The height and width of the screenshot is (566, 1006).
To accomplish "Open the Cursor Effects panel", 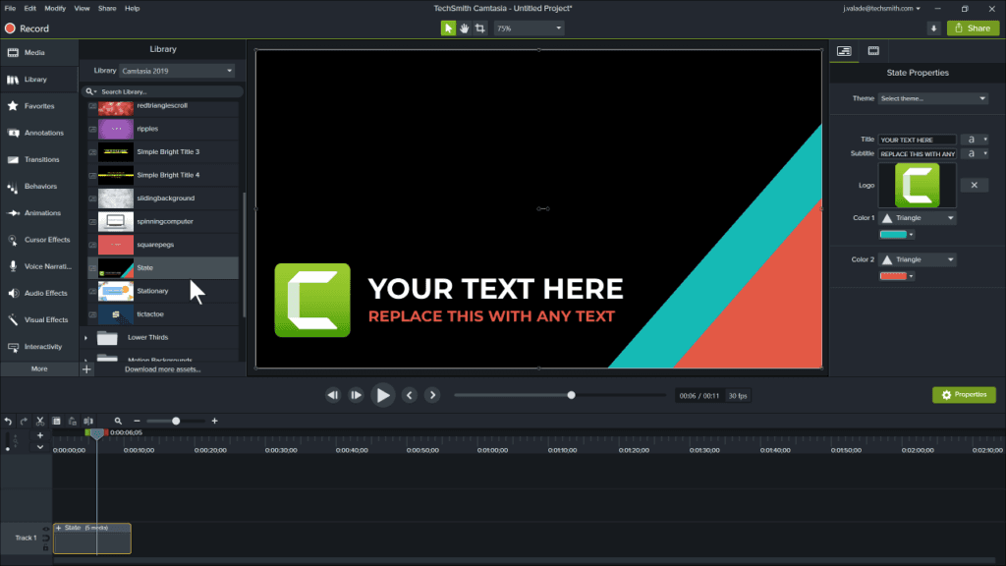I will click(x=39, y=240).
